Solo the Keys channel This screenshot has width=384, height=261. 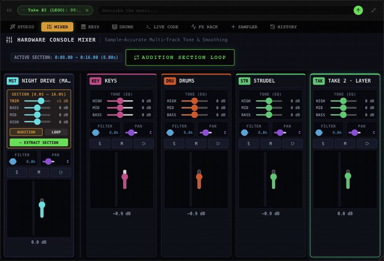click(99, 144)
